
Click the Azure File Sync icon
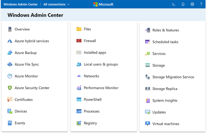coord(10,64)
